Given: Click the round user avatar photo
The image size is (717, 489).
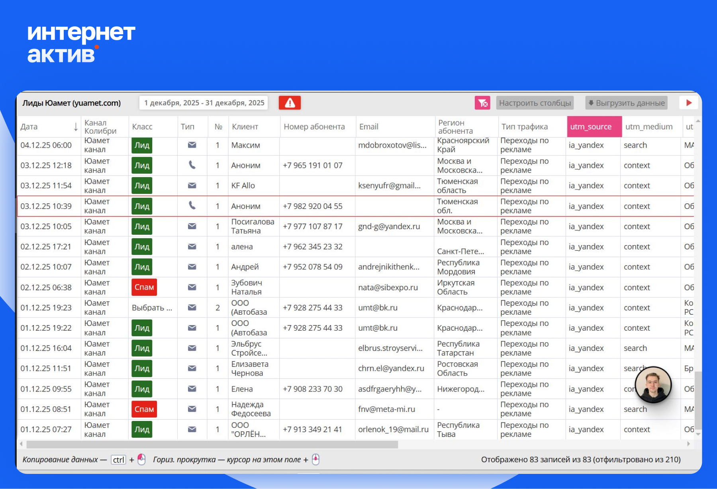Looking at the screenshot, I should point(653,384).
